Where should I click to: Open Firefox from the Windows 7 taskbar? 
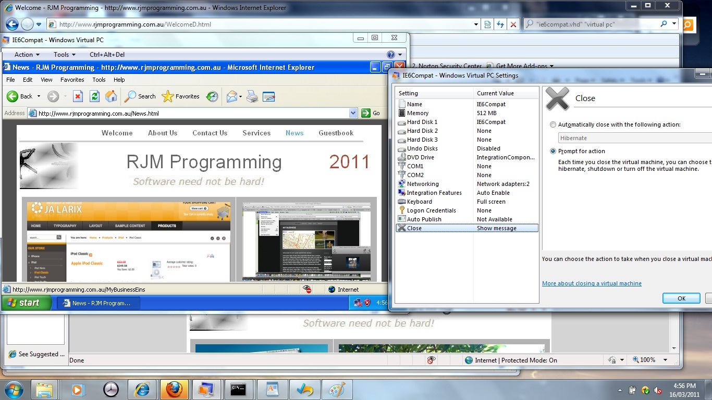[x=174, y=389]
